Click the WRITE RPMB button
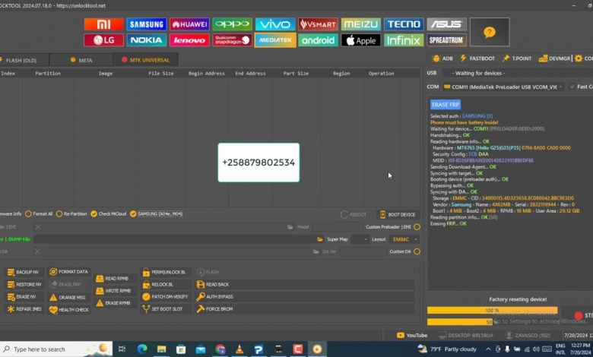 (114, 291)
